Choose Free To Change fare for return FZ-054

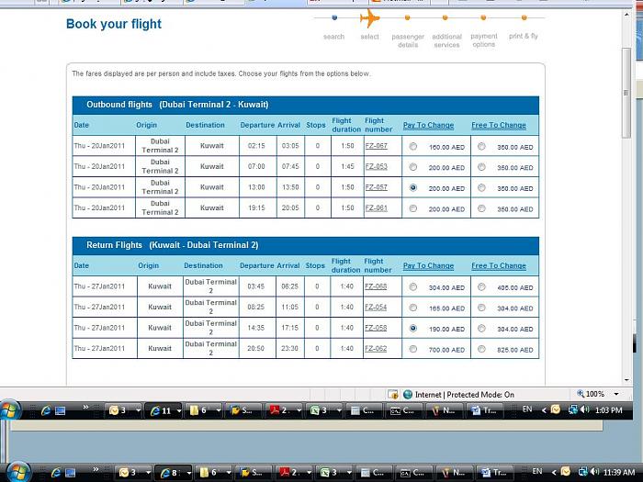tap(481, 308)
